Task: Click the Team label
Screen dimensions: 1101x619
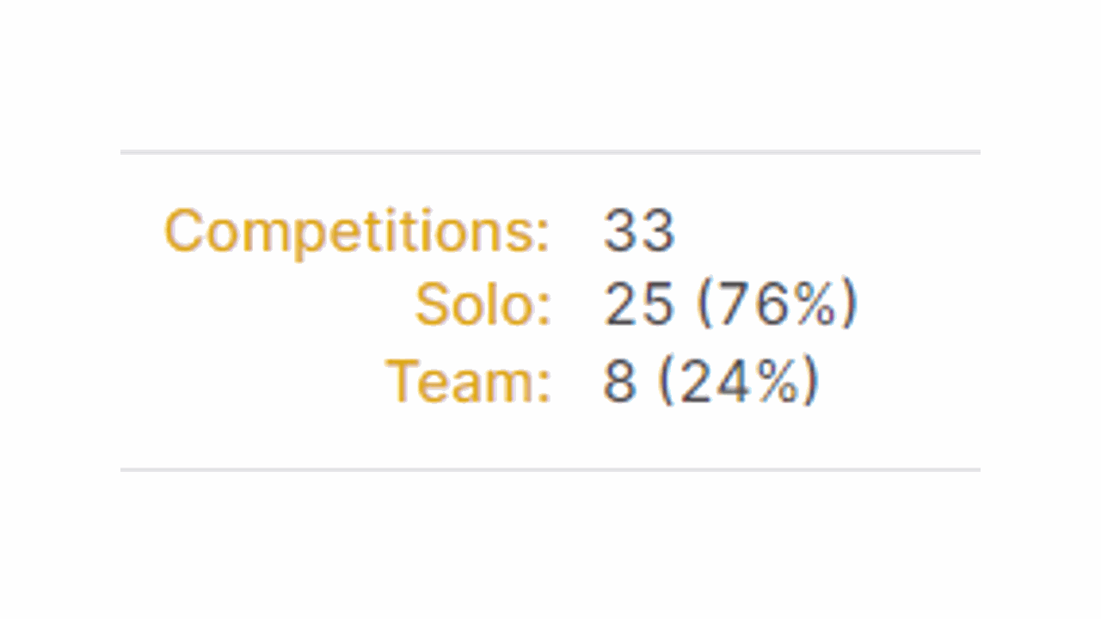Action: [468, 381]
